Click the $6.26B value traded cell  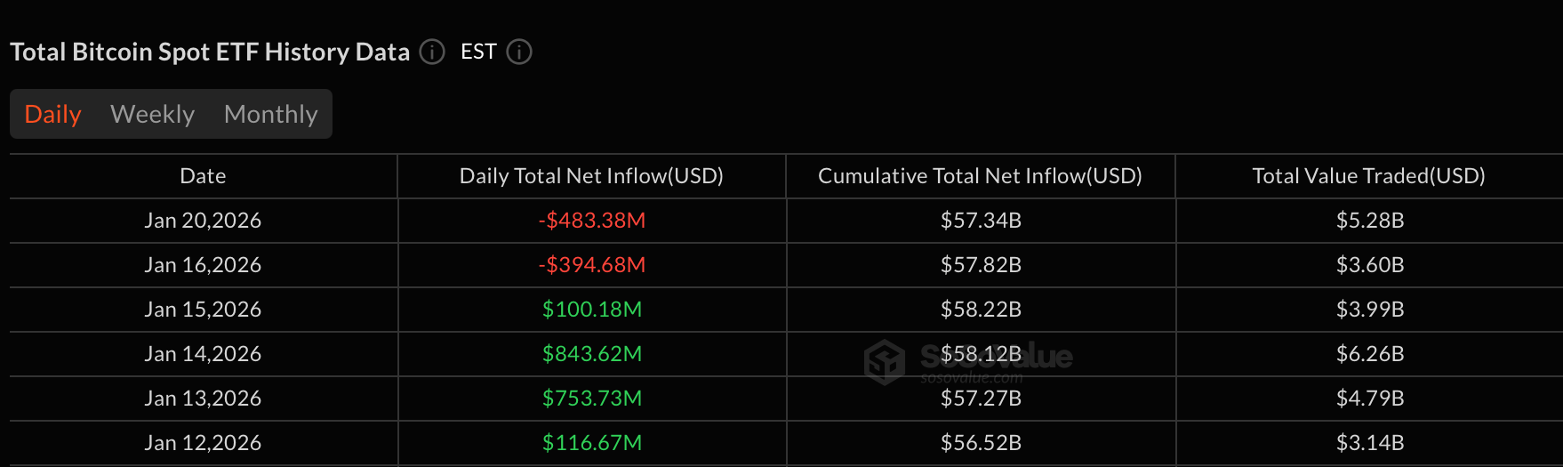[1370, 354]
